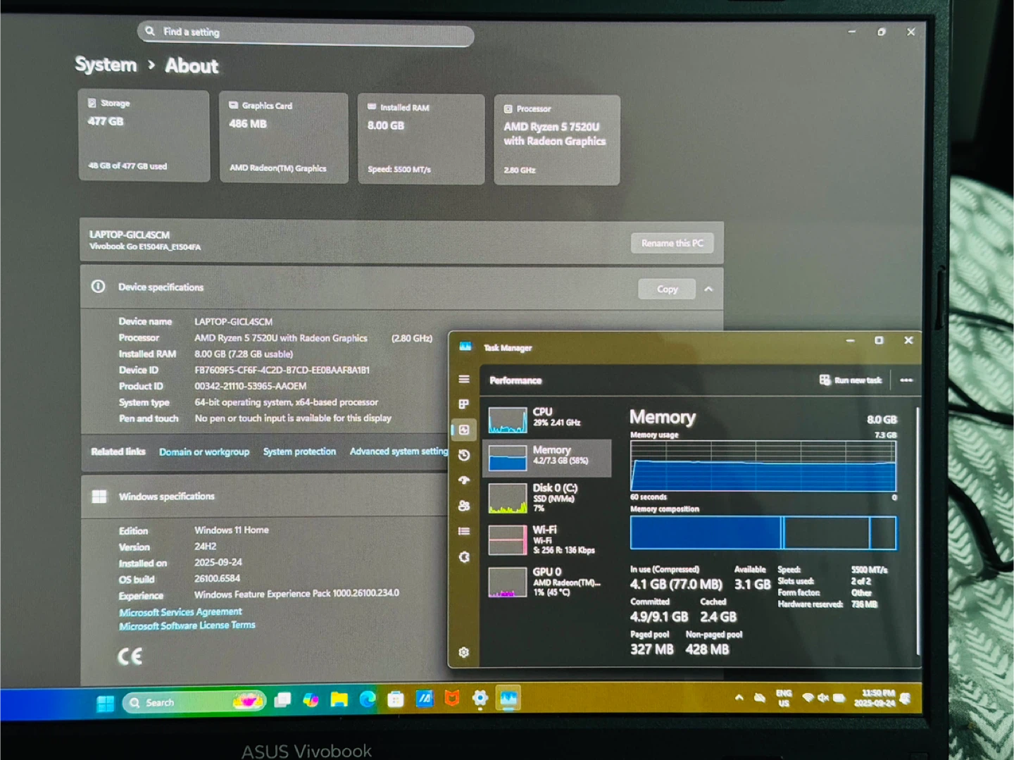Click the battery tray icon

[x=839, y=698]
